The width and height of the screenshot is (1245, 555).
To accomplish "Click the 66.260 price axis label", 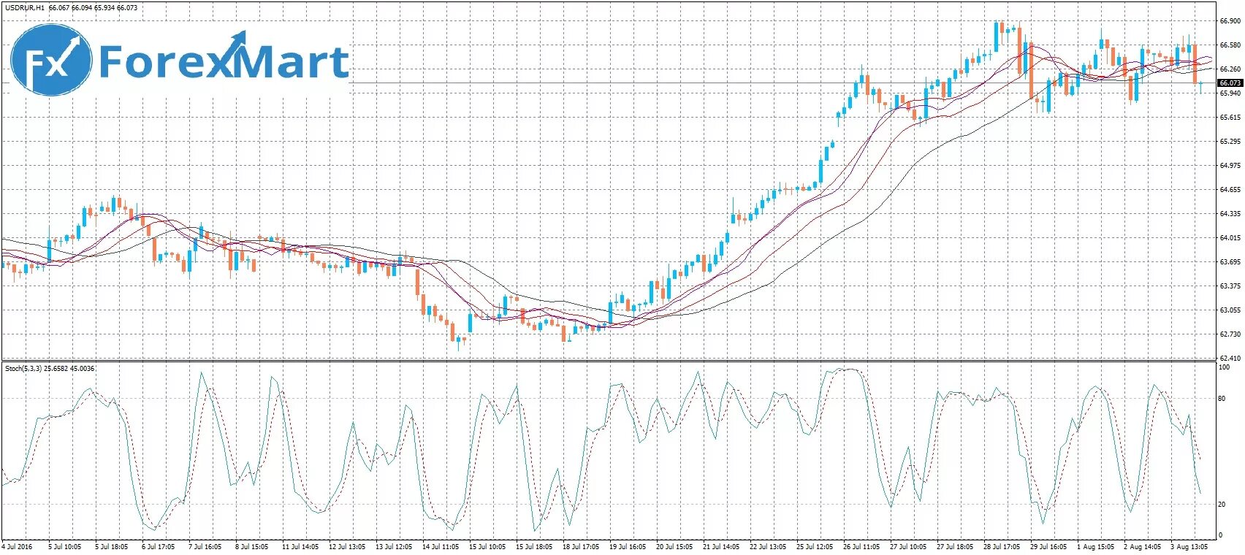I will click(1230, 69).
